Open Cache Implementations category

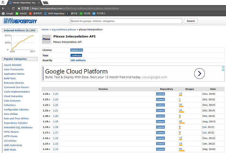click(17, 92)
